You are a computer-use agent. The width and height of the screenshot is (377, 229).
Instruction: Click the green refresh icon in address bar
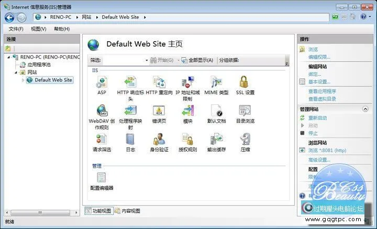pos(335,17)
